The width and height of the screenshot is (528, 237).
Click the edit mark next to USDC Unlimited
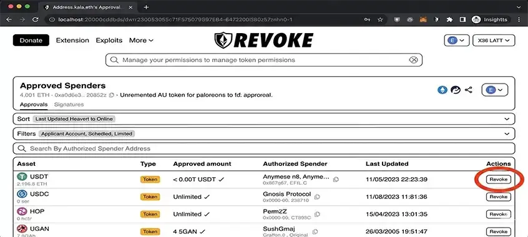pyautogui.click(x=207, y=196)
